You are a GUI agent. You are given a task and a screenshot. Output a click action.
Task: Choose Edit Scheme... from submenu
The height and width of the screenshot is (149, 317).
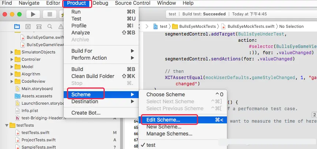tap(163, 120)
